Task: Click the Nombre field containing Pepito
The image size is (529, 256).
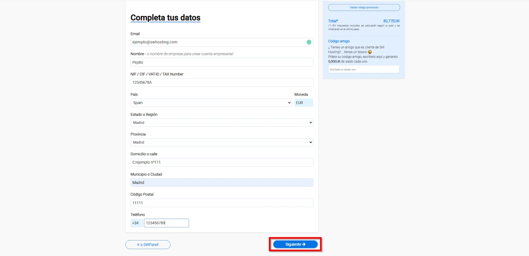Action: pyautogui.click(x=222, y=63)
